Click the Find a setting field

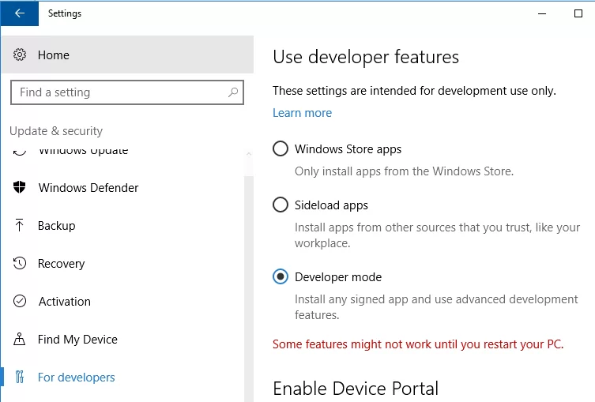click(x=127, y=92)
